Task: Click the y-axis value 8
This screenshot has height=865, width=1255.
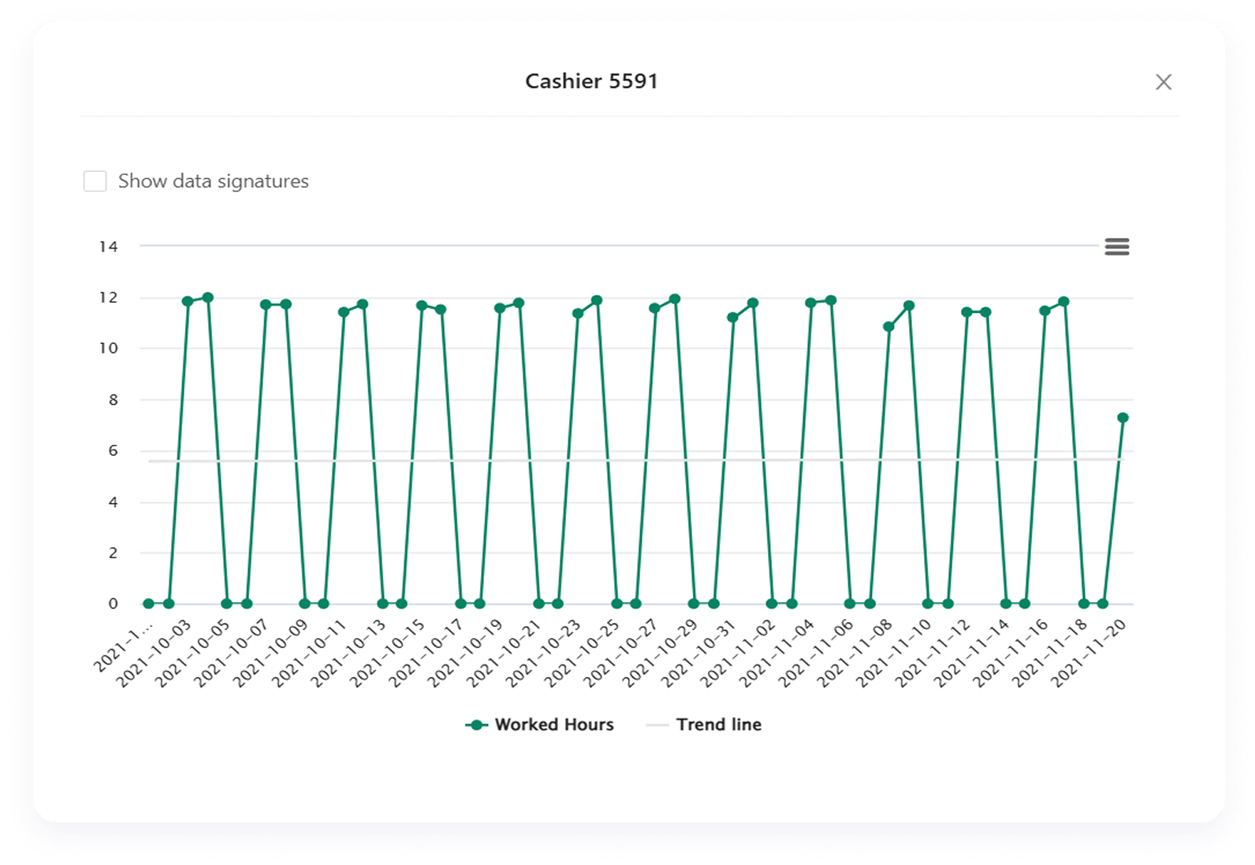Action: tap(114, 400)
